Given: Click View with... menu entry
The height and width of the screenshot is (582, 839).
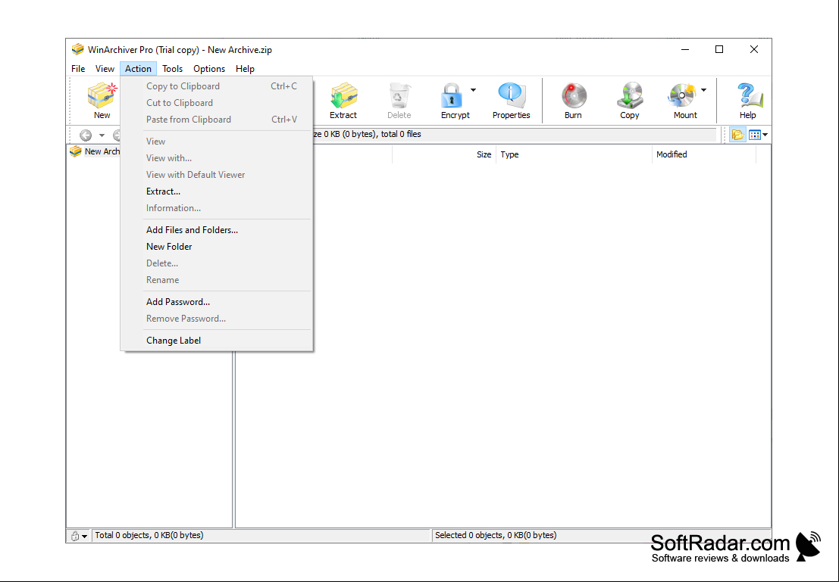Looking at the screenshot, I should [216, 158].
